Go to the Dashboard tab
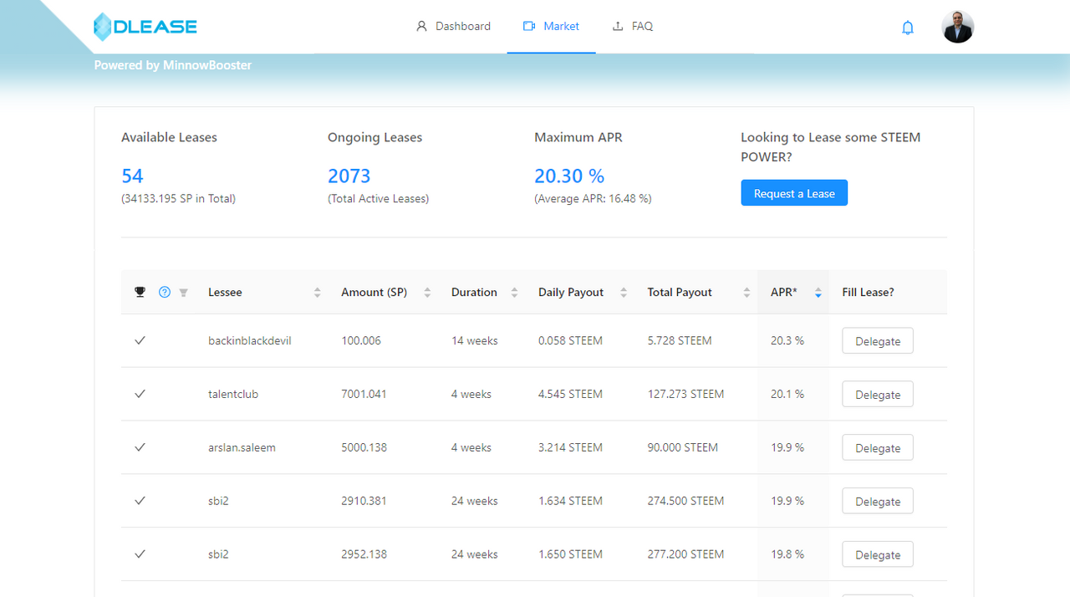Viewport: 1070px width, 597px height. tap(453, 27)
